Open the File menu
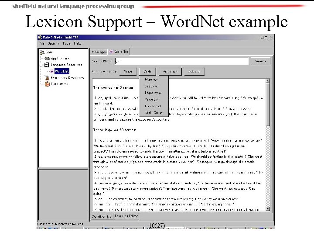The image size is (314, 236). [42, 43]
